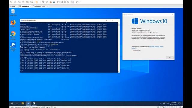Image resolution: width=192 pixels, height=108 pixels.
Task: Open the VMware View menu
Action: click(19, 2)
